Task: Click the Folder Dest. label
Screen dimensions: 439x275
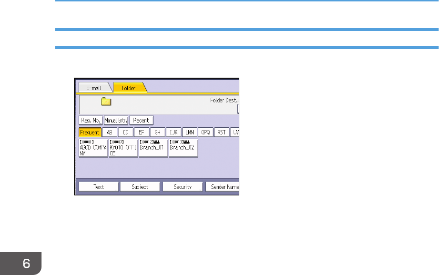Action: (x=224, y=100)
